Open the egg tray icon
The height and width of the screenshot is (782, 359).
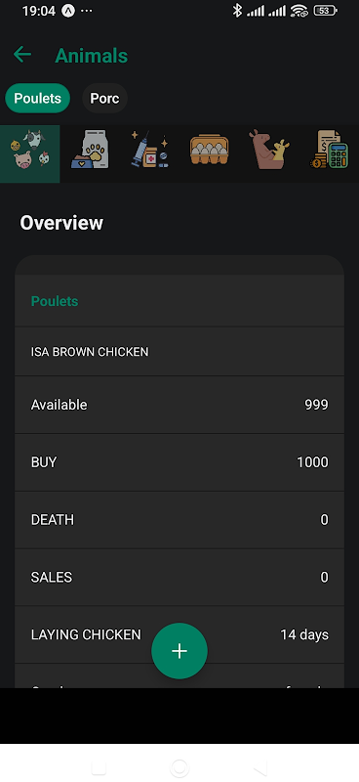point(209,150)
